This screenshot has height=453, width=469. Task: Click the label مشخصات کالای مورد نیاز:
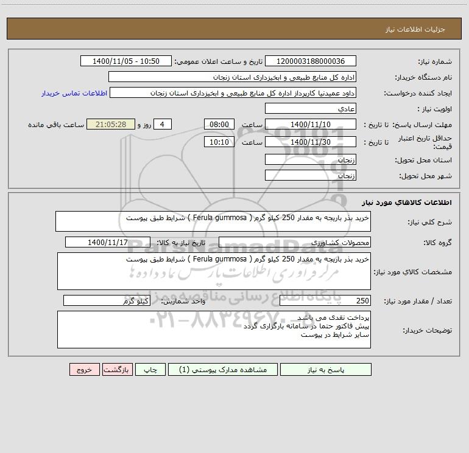[x=413, y=272]
